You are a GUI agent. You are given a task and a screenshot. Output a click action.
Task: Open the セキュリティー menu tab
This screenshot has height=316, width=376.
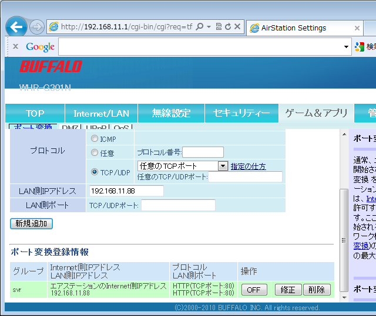(241, 113)
